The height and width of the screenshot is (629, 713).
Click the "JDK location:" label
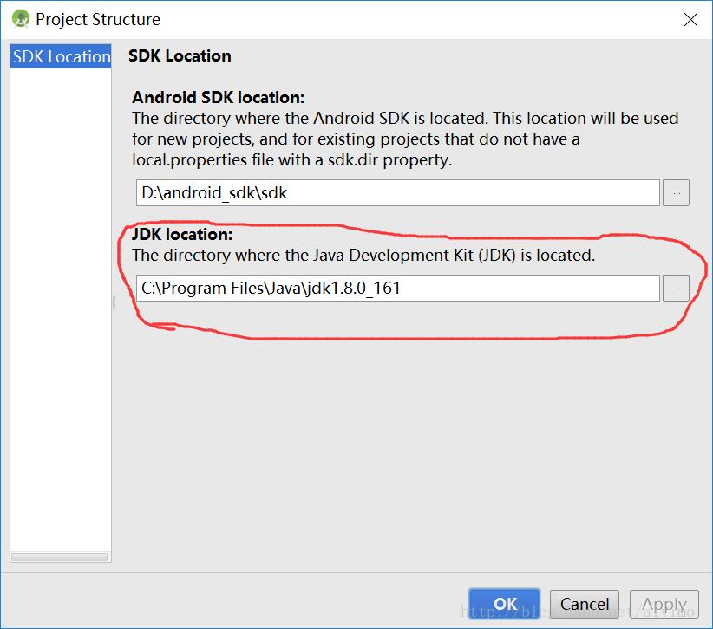181,235
